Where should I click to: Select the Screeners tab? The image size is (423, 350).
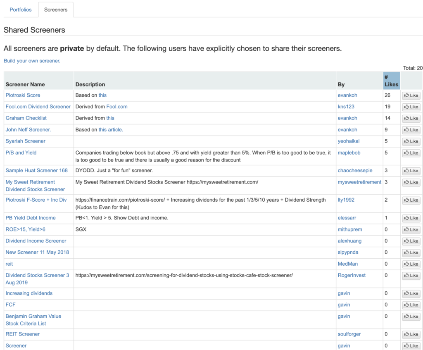coord(56,10)
